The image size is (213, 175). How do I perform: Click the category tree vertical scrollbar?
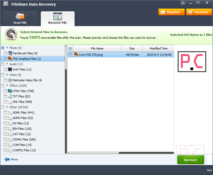66,100
